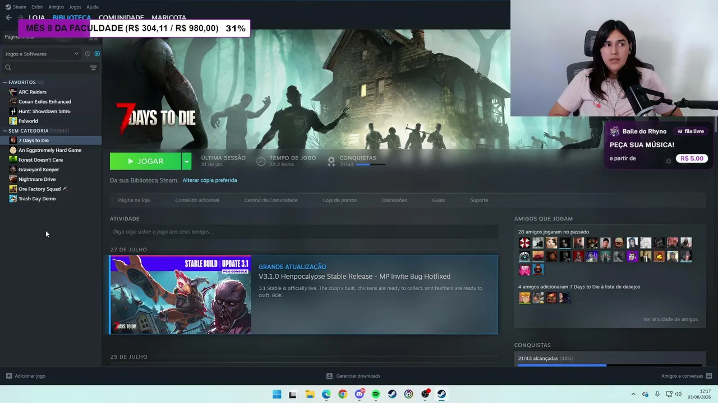
Task: Open the dropdown arrow beside Jogar
Action: pyautogui.click(x=187, y=161)
